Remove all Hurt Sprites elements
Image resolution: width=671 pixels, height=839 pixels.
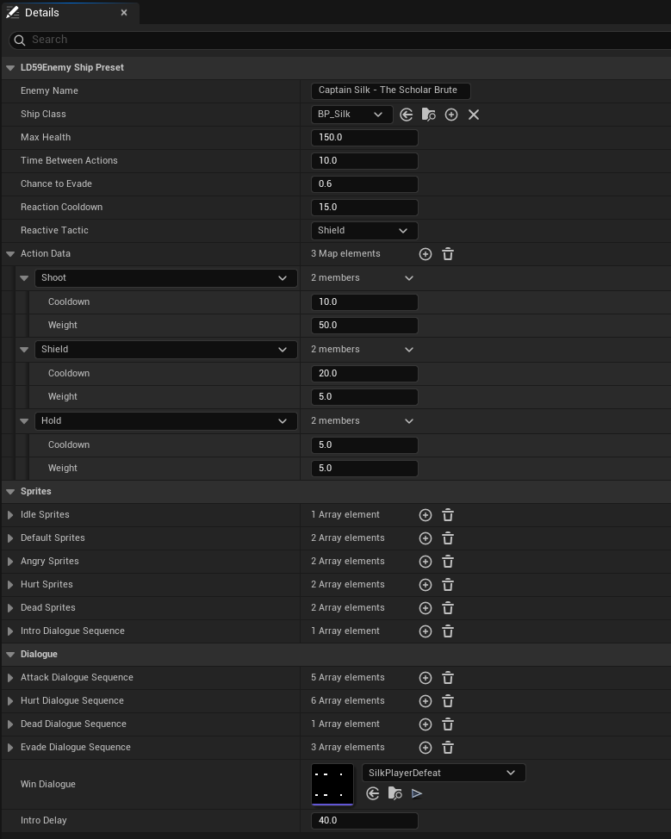point(448,585)
